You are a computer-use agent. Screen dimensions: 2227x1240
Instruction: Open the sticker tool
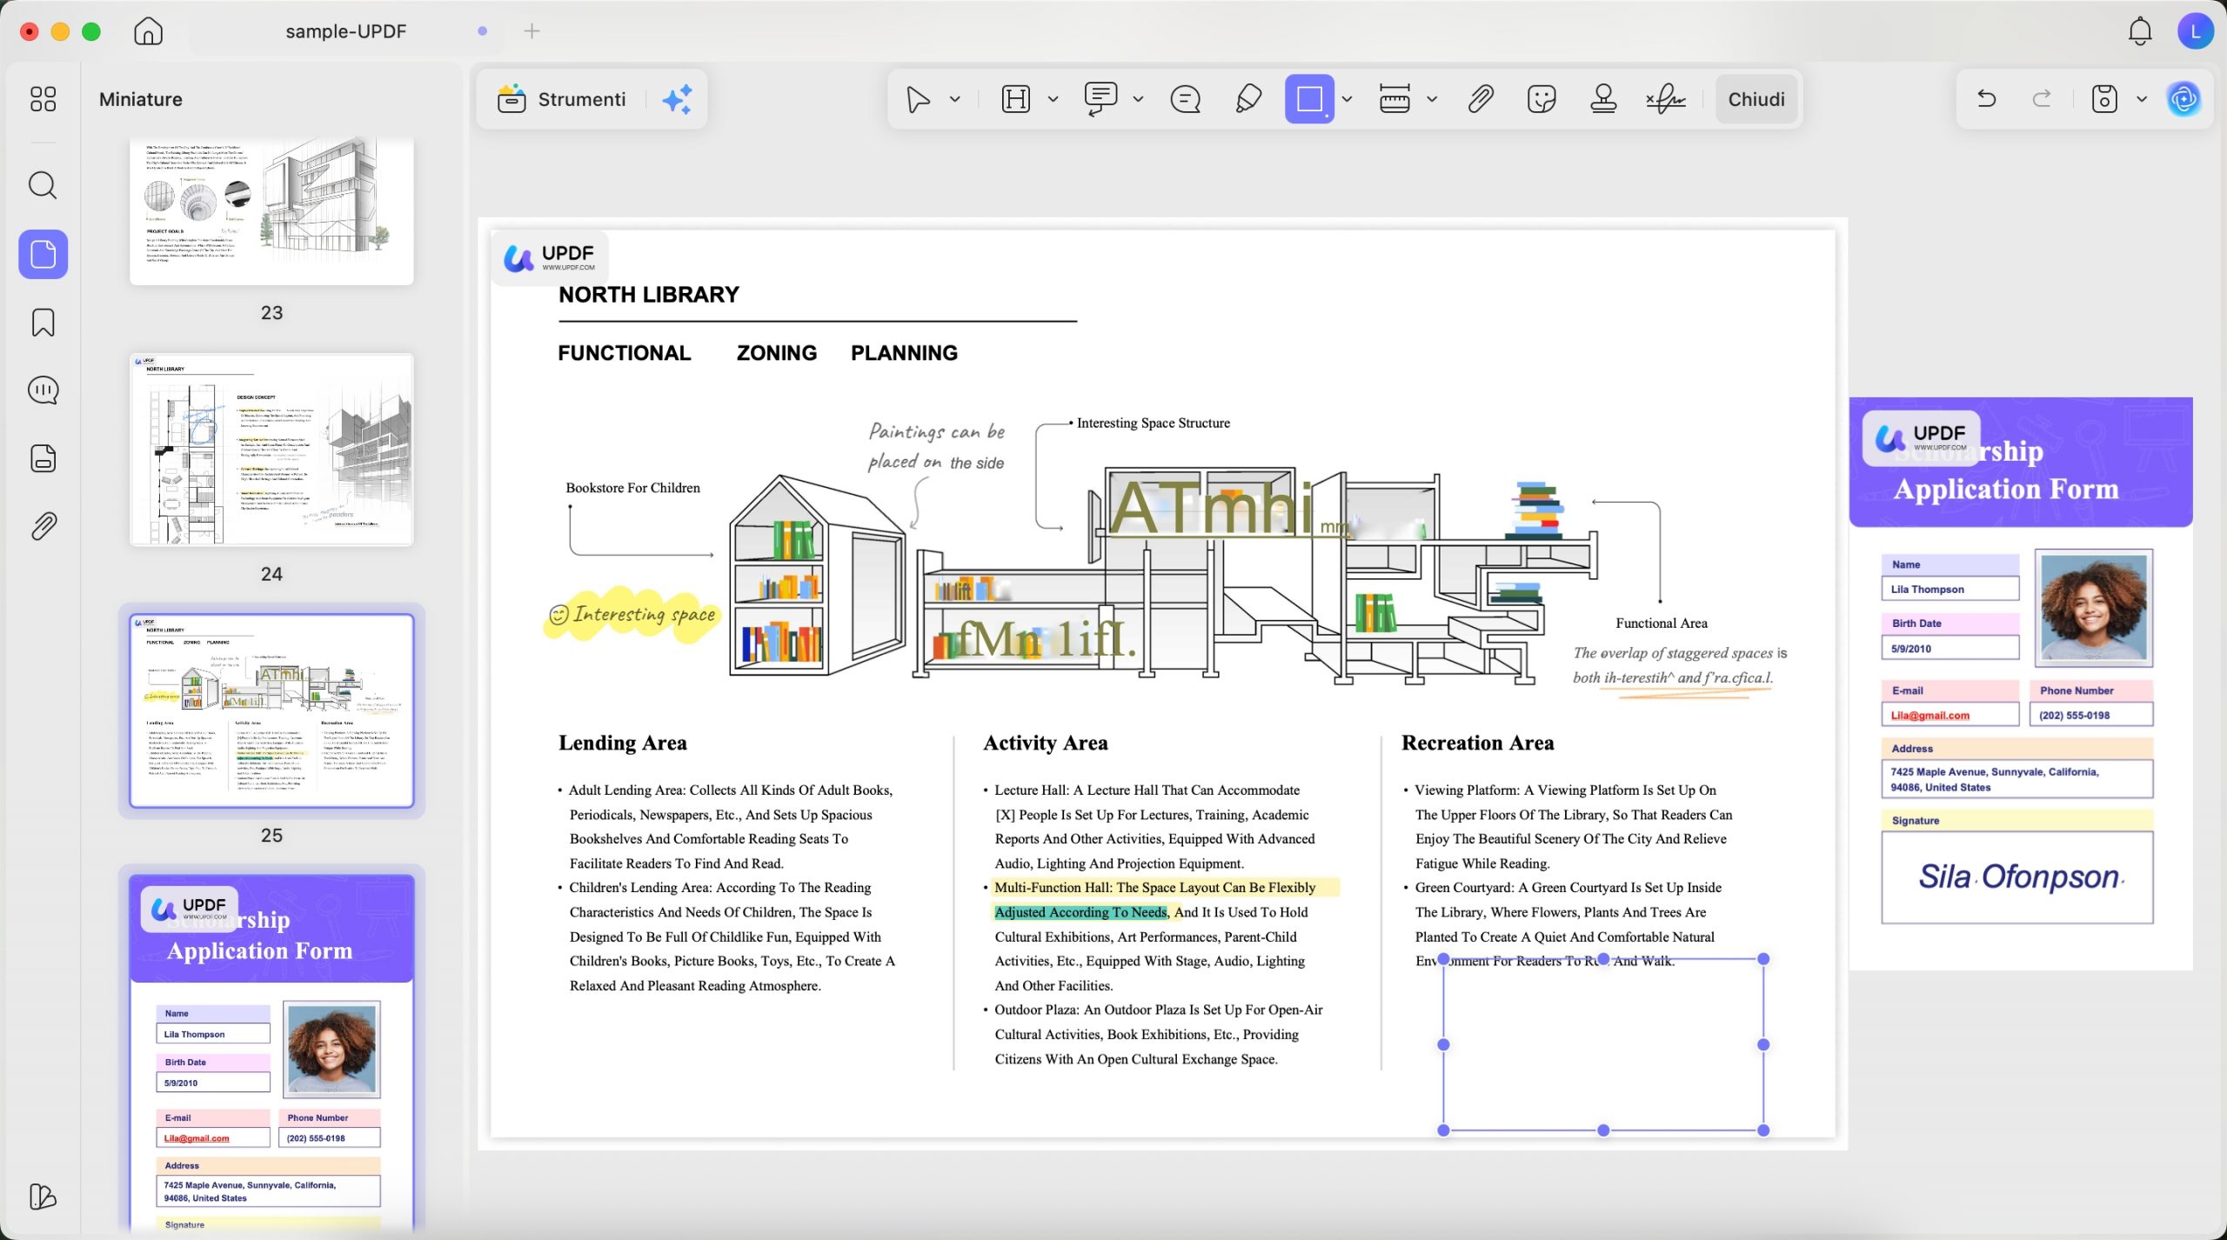[1542, 99]
